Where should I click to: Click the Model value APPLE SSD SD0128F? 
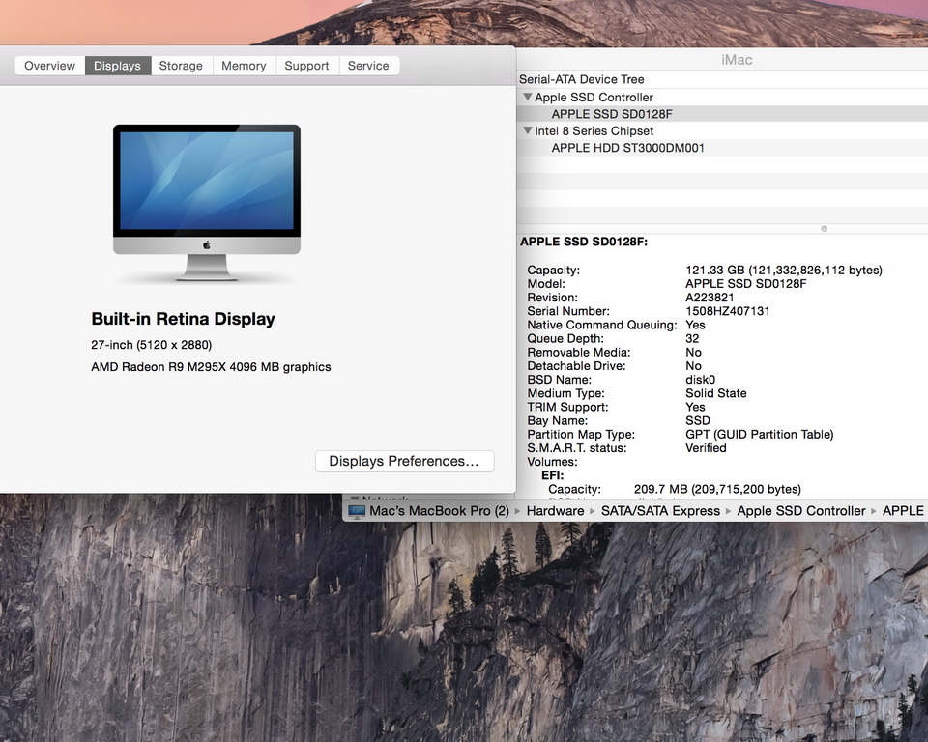tap(745, 284)
